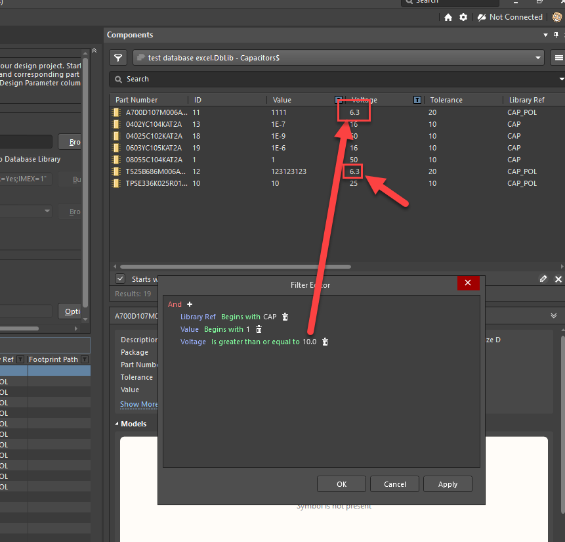Click the pencil icon to edit filter
The height and width of the screenshot is (542, 565).
pyautogui.click(x=543, y=279)
